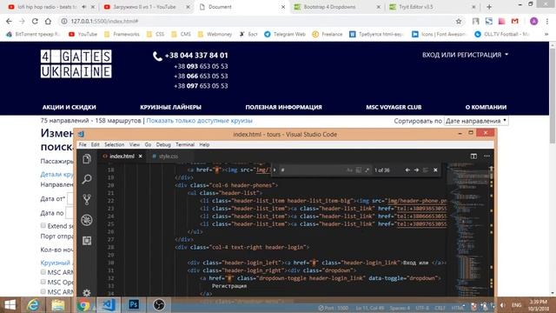This screenshot has width=556, height=313.
Task: Open КРУИЗНЫЕ ЛАЙНЕРЫ nav item
Action: [170, 107]
